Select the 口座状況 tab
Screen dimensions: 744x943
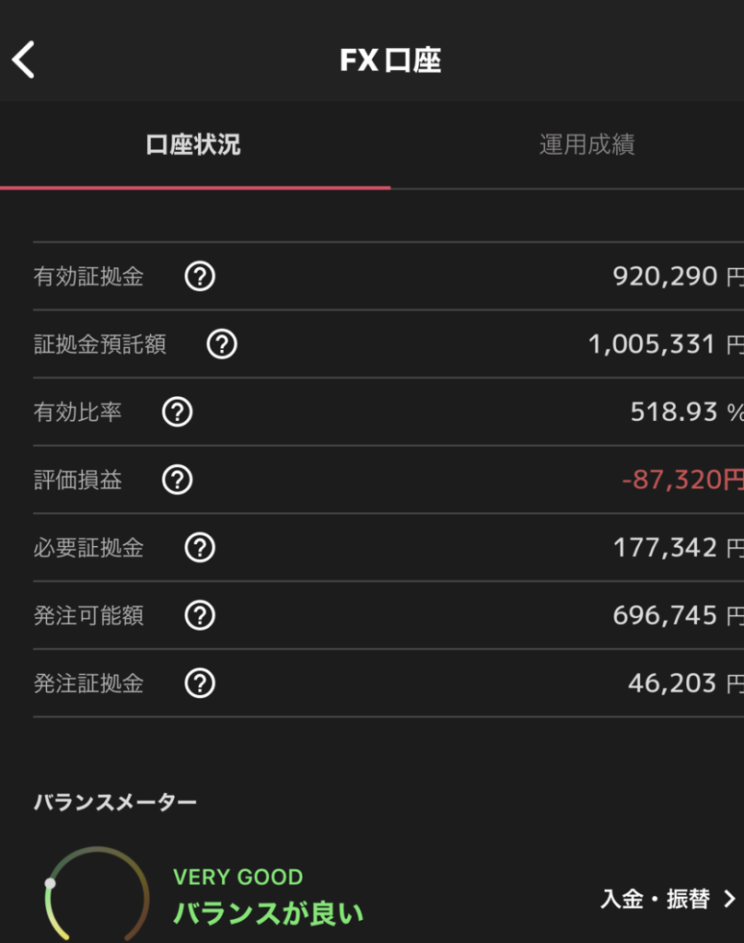193,146
